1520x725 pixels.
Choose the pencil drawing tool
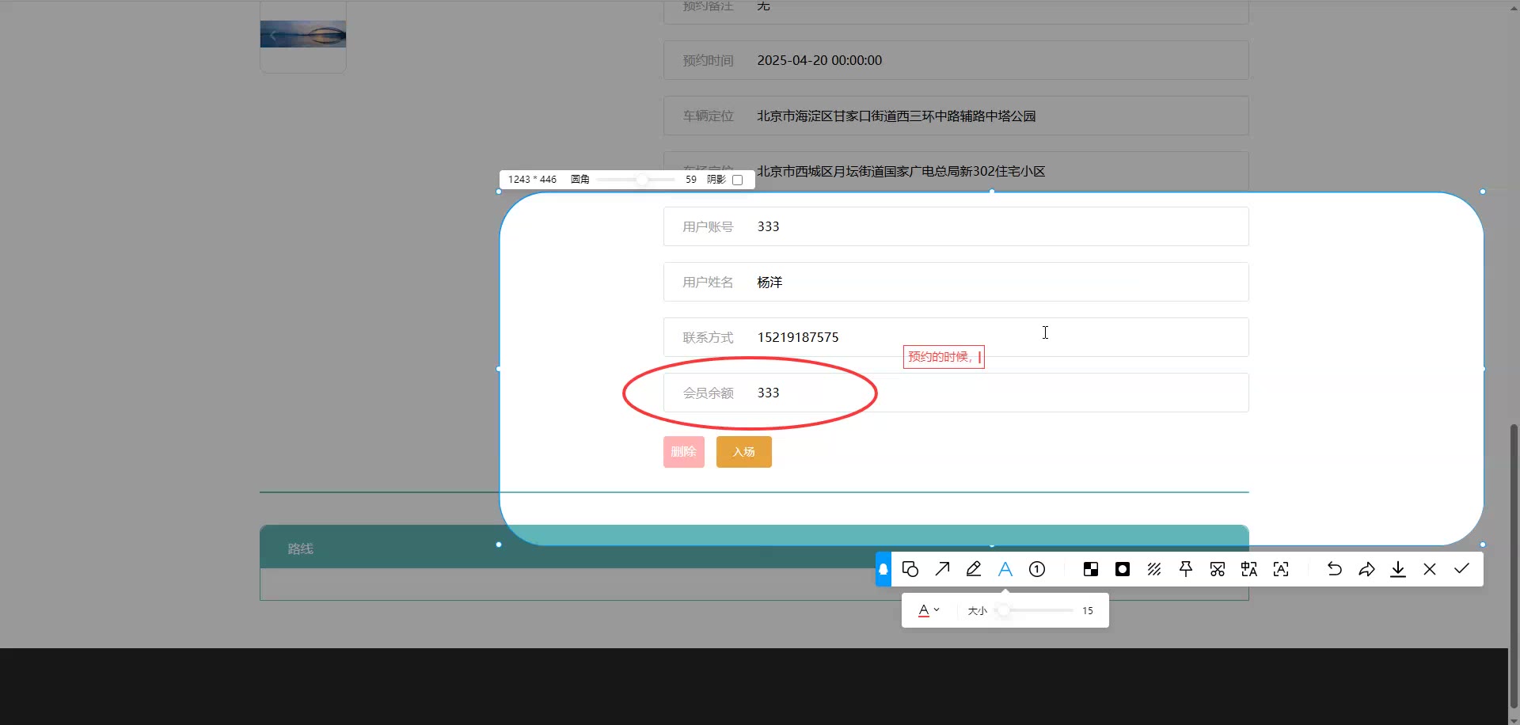point(974,569)
